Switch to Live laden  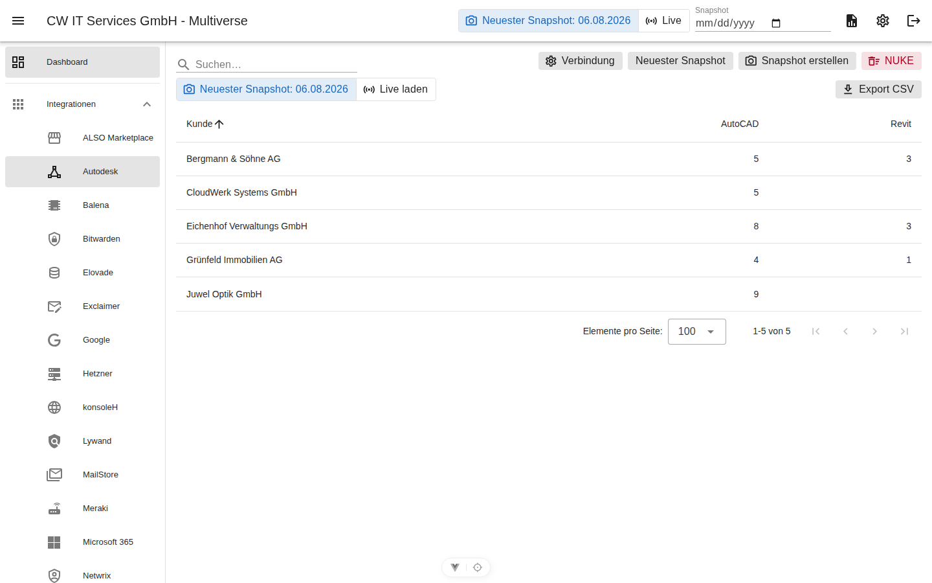(x=396, y=89)
